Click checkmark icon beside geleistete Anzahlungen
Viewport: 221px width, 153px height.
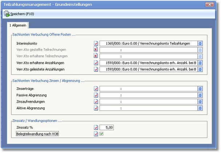tap(96, 69)
